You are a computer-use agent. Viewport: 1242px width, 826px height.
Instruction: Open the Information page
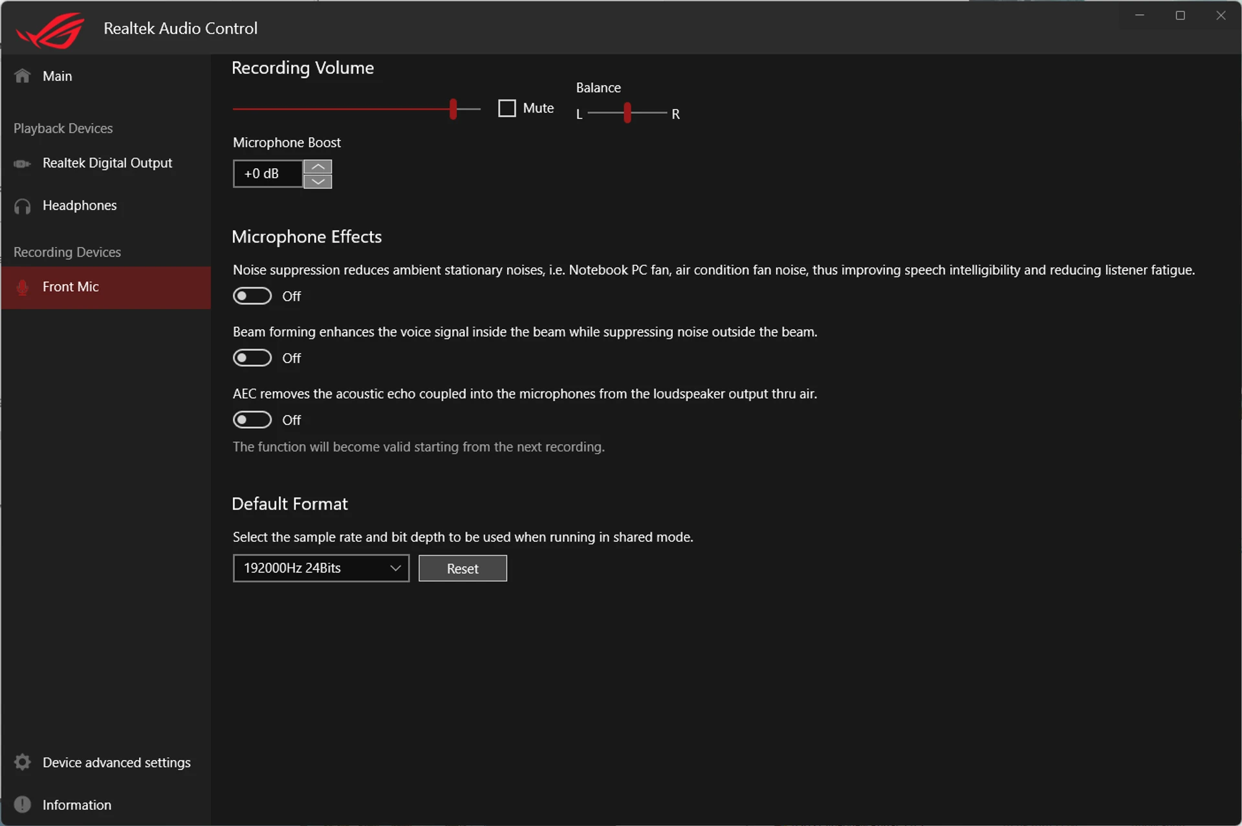(106, 805)
